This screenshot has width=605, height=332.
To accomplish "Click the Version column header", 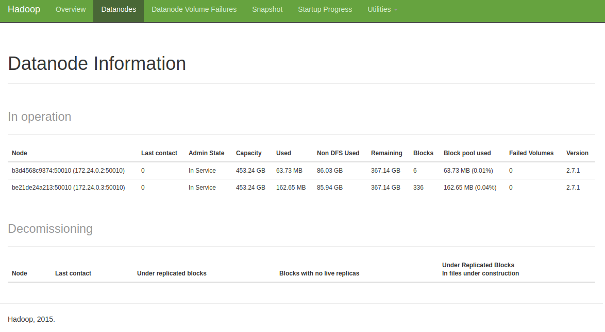I will [577, 153].
